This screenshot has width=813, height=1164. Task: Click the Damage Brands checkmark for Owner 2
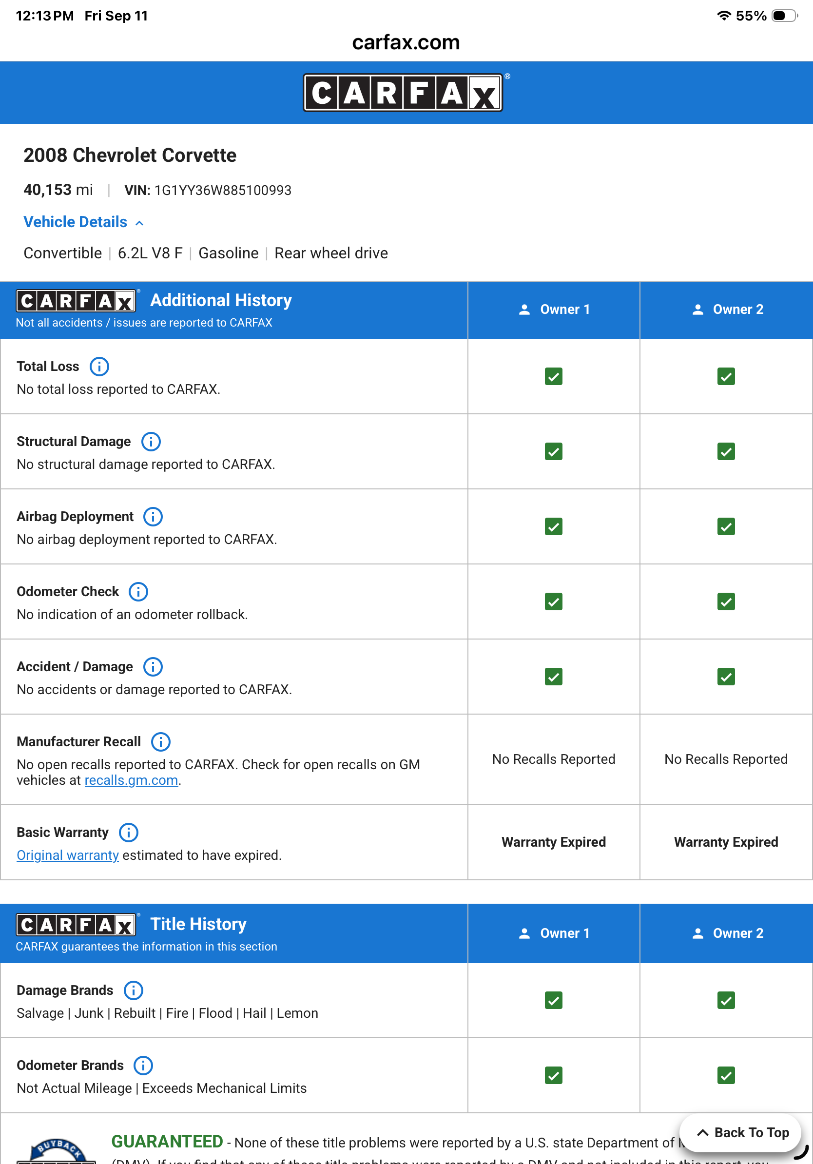[x=726, y=1000]
